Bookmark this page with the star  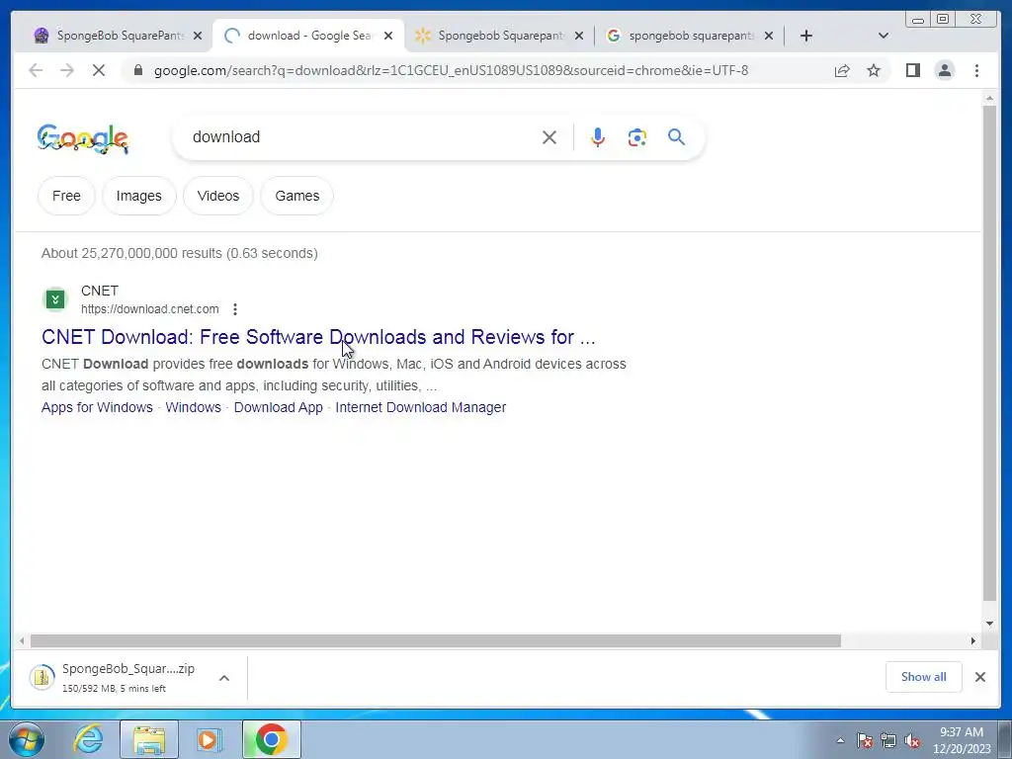tap(874, 70)
